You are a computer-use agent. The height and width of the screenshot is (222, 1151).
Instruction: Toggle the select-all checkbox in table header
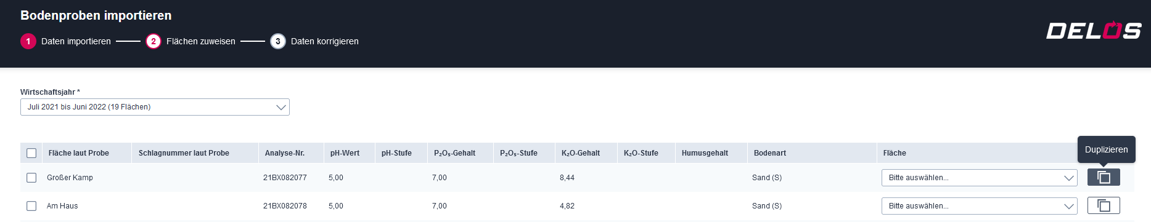click(x=31, y=153)
